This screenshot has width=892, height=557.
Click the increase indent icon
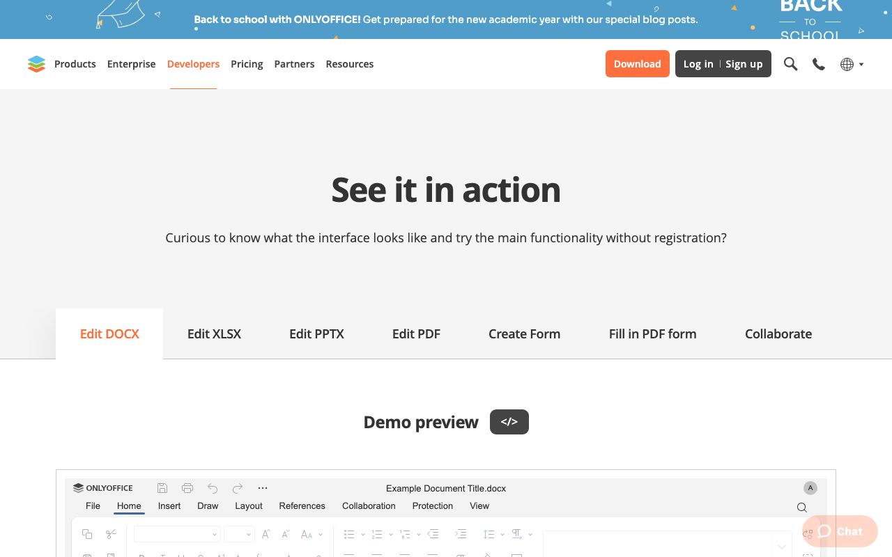461,534
